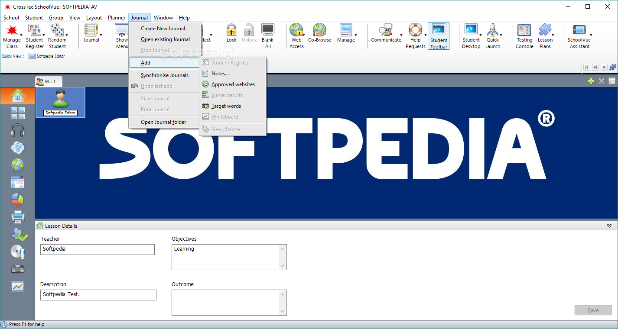Screen dimensions: 618x329
Task: Click the Description input field
Action: (98, 295)
